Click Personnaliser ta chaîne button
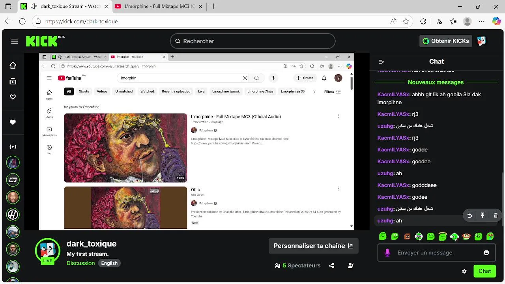This screenshot has width=505, height=284. pos(314,246)
